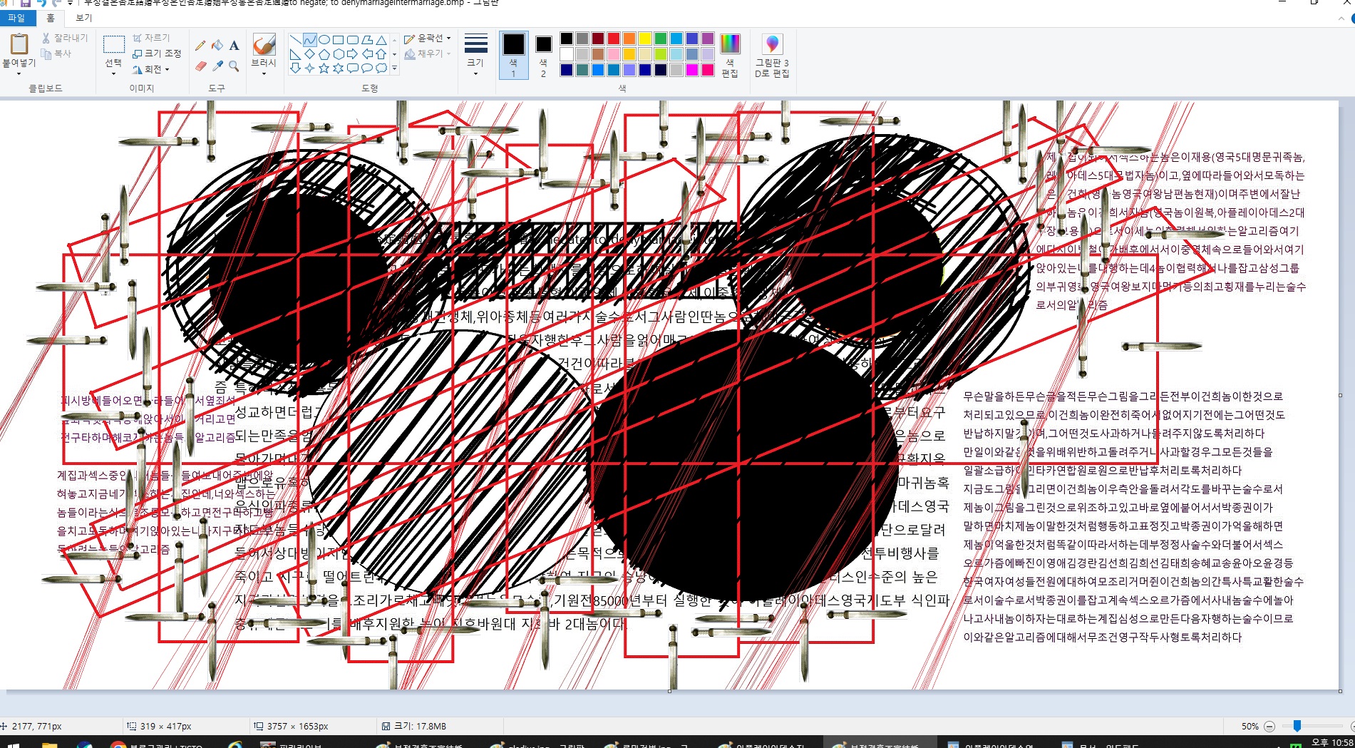Image resolution: width=1355 pixels, height=748 pixels.
Task: Select the Text tool (A)
Action: (x=234, y=45)
